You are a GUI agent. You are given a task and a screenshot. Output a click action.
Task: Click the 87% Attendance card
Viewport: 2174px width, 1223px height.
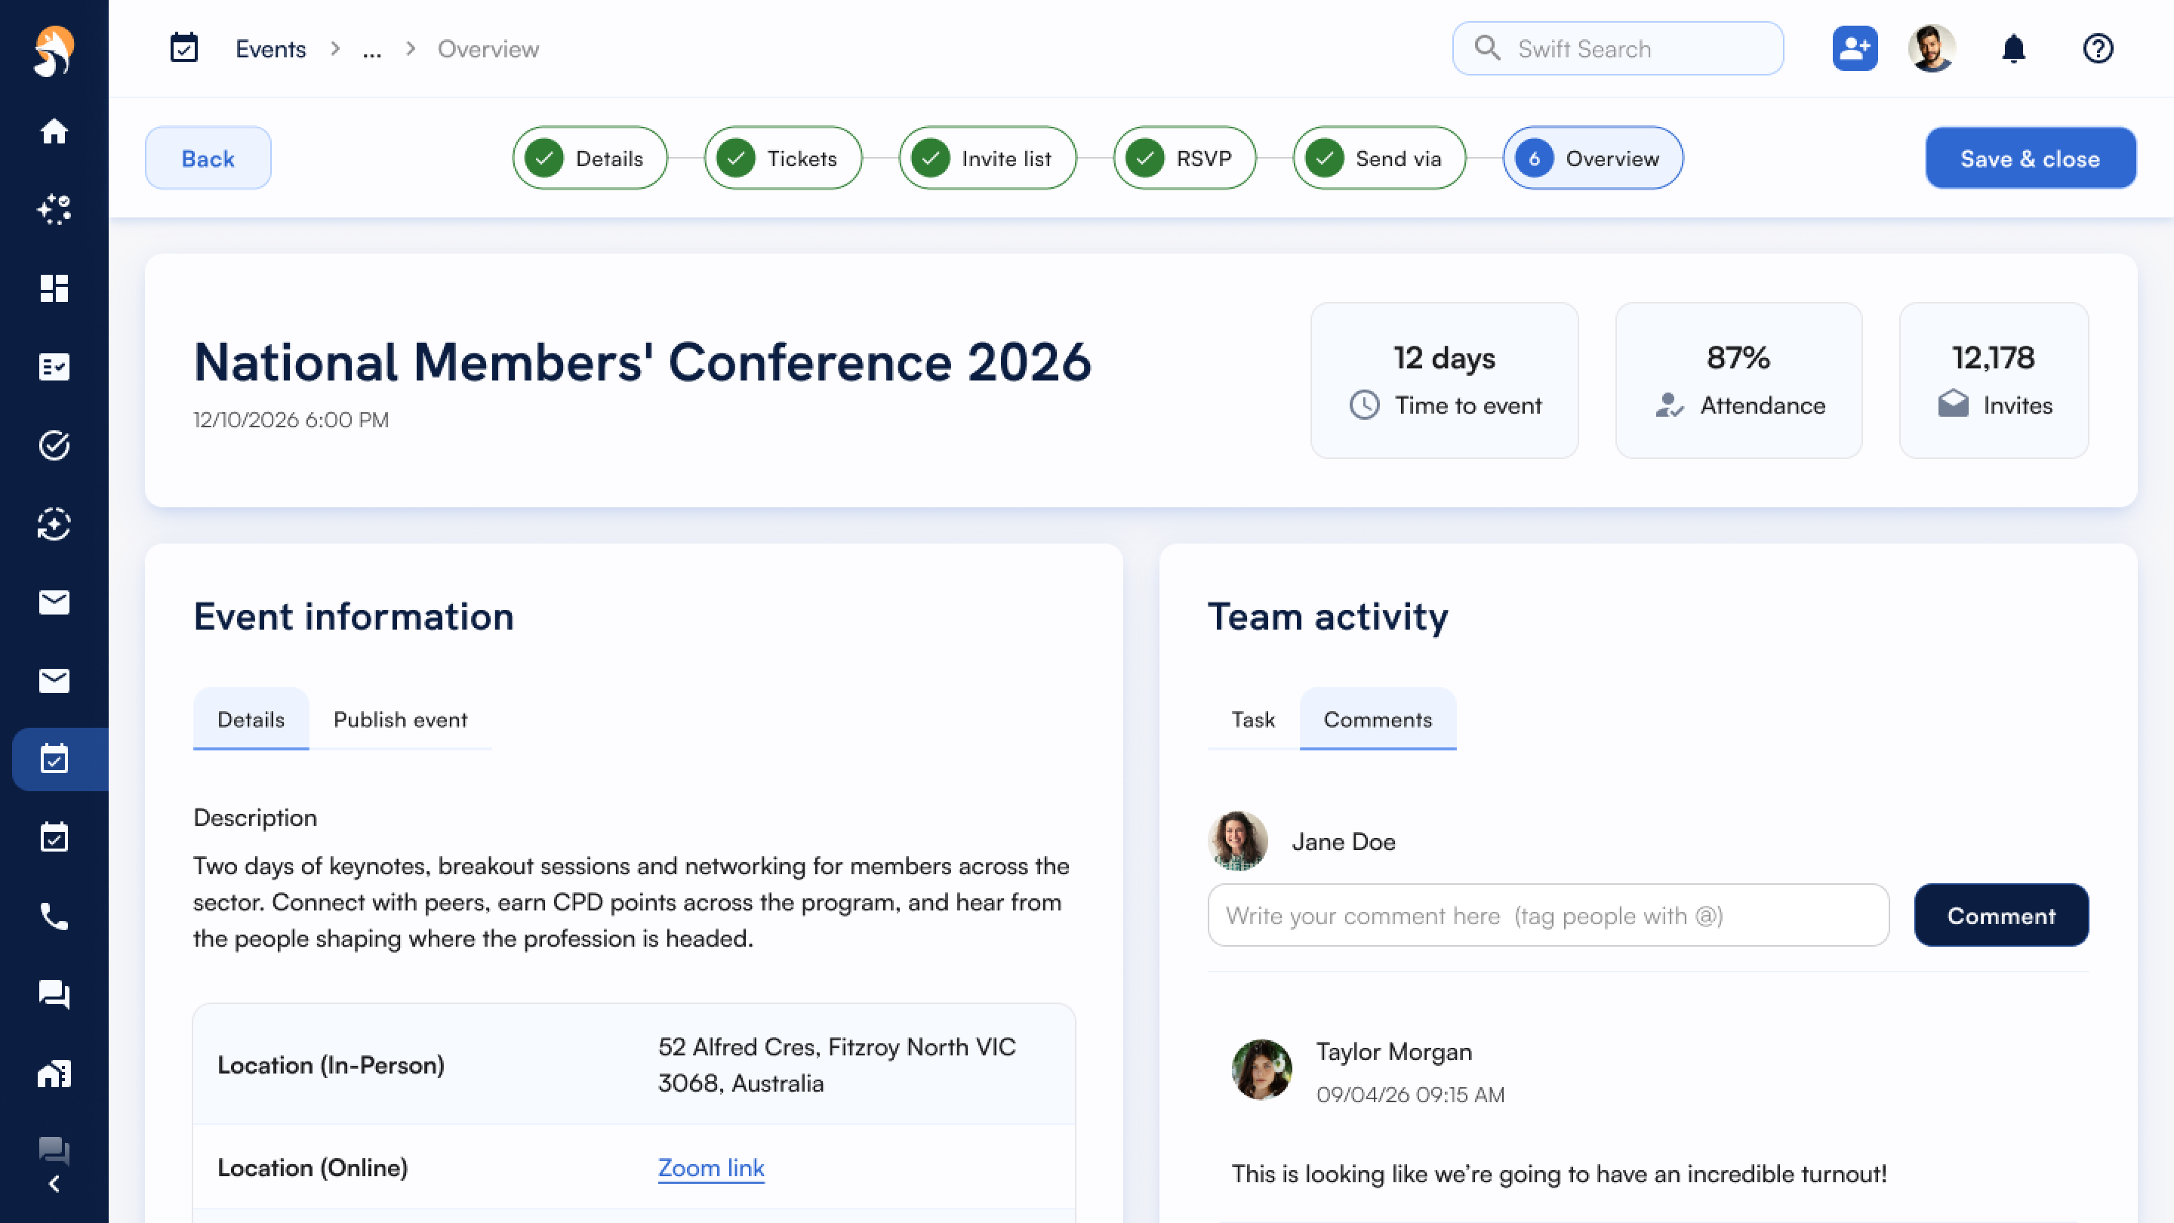[x=1738, y=380]
